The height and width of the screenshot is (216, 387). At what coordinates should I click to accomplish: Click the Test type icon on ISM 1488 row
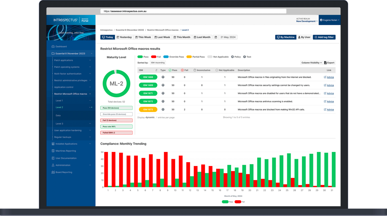[x=163, y=77]
